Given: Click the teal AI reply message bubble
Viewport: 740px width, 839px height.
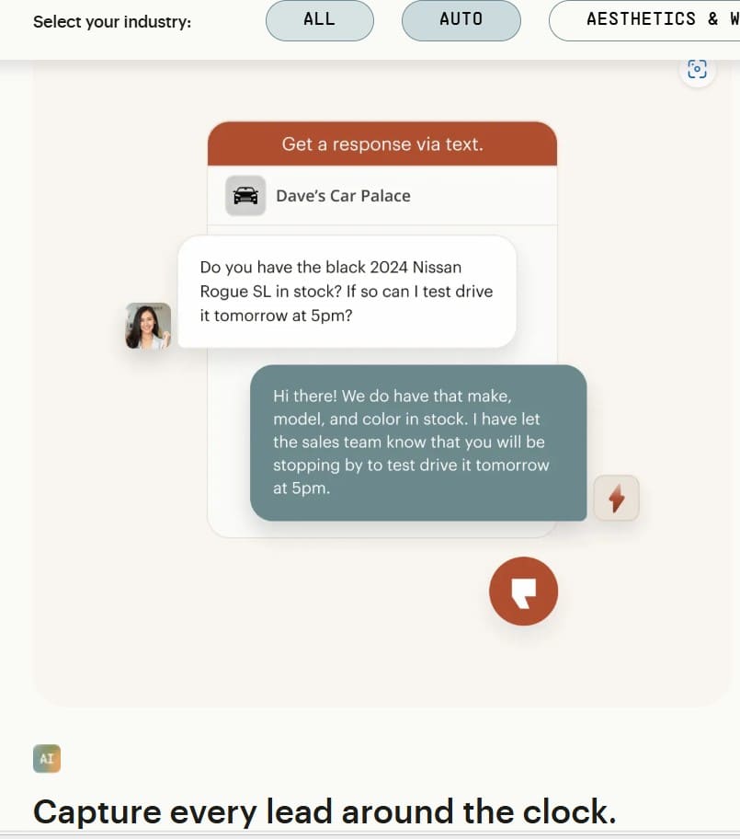Looking at the screenshot, I should [418, 442].
